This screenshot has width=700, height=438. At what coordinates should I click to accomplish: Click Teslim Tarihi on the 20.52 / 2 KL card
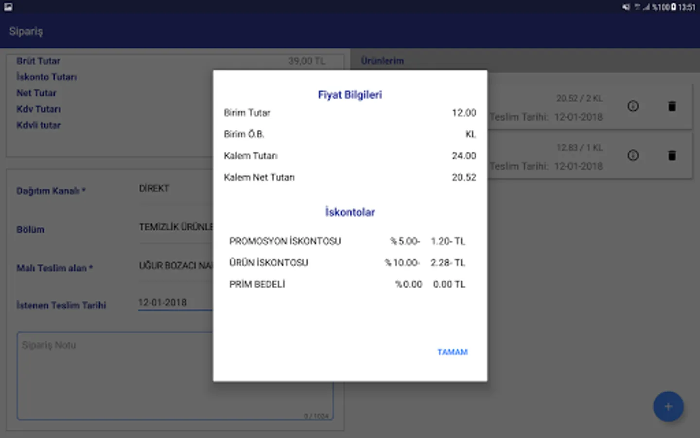click(x=546, y=117)
